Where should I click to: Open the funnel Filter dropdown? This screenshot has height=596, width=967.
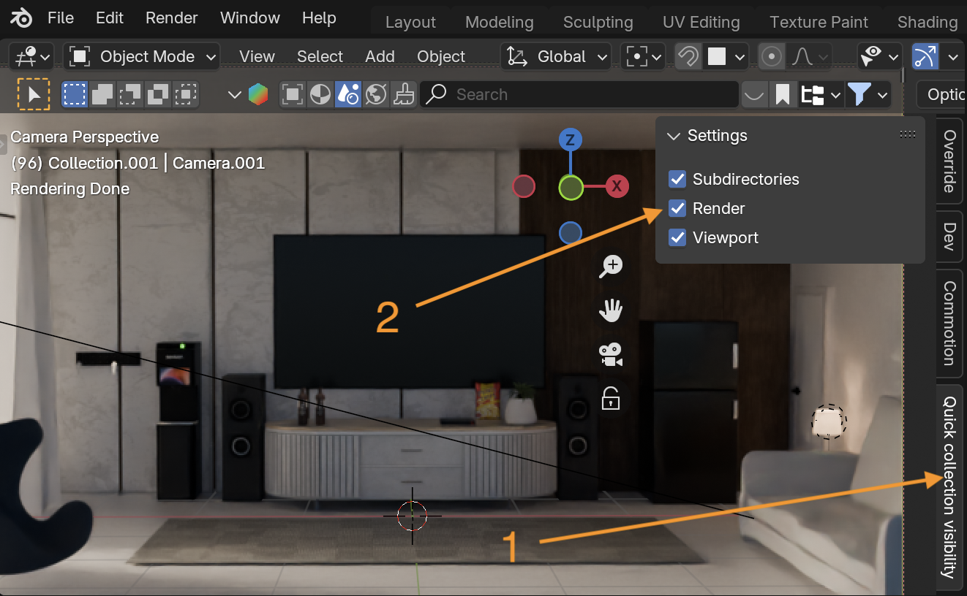click(x=868, y=94)
